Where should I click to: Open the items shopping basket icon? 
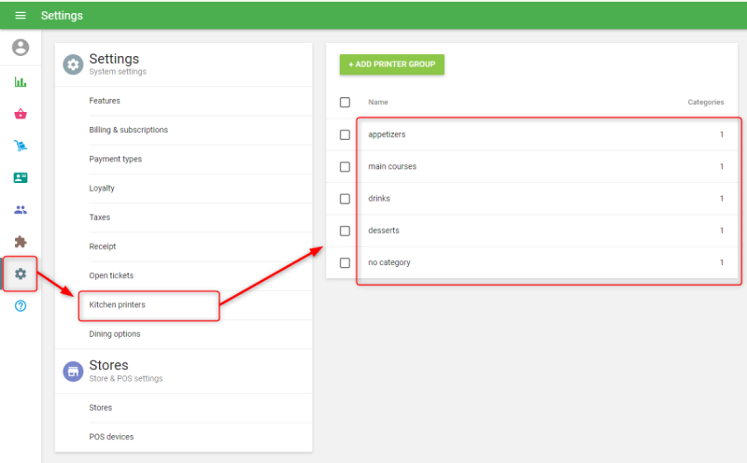(x=21, y=114)
